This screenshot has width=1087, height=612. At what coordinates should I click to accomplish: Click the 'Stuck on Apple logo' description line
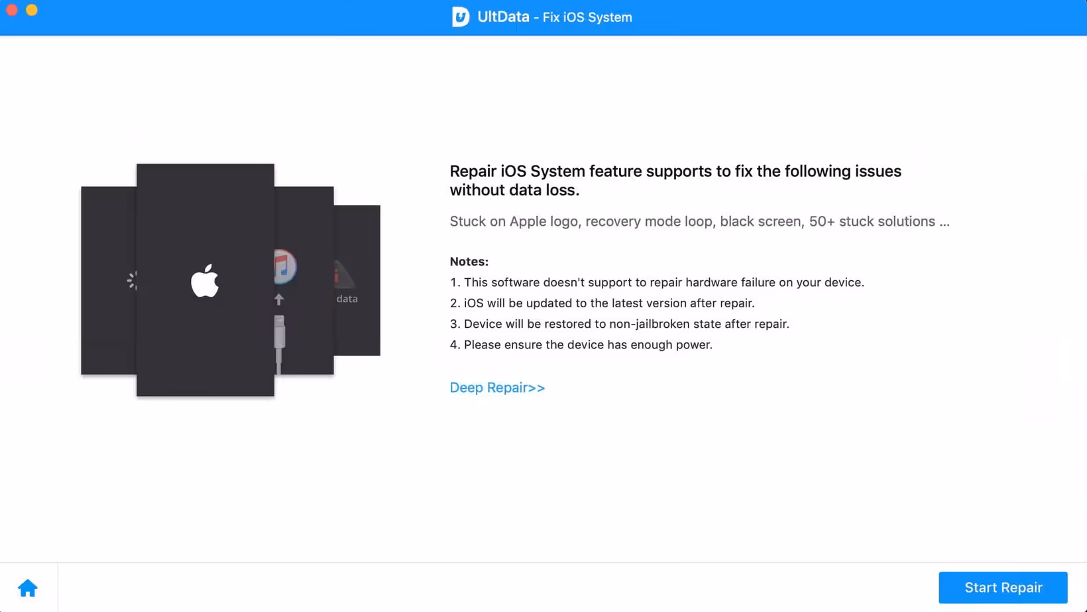pos(699,221)
